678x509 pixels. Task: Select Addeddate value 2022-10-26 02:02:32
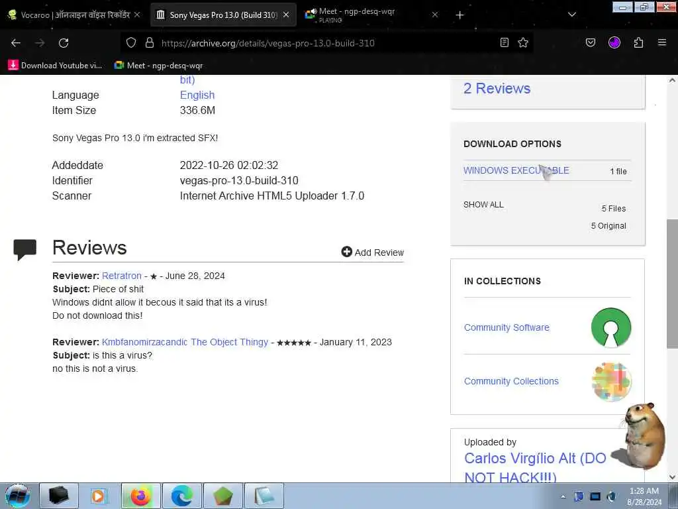pyautogui.click(x=229, y=165)
